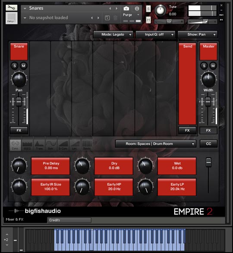
Task: Click the 'new' instrument thumbnail icon
Action: 12,18
